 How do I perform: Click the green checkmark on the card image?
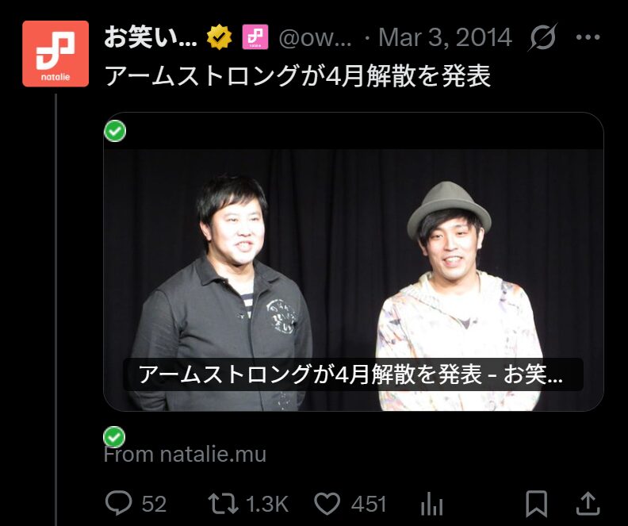pyautogui.click(x=115, y=131)
